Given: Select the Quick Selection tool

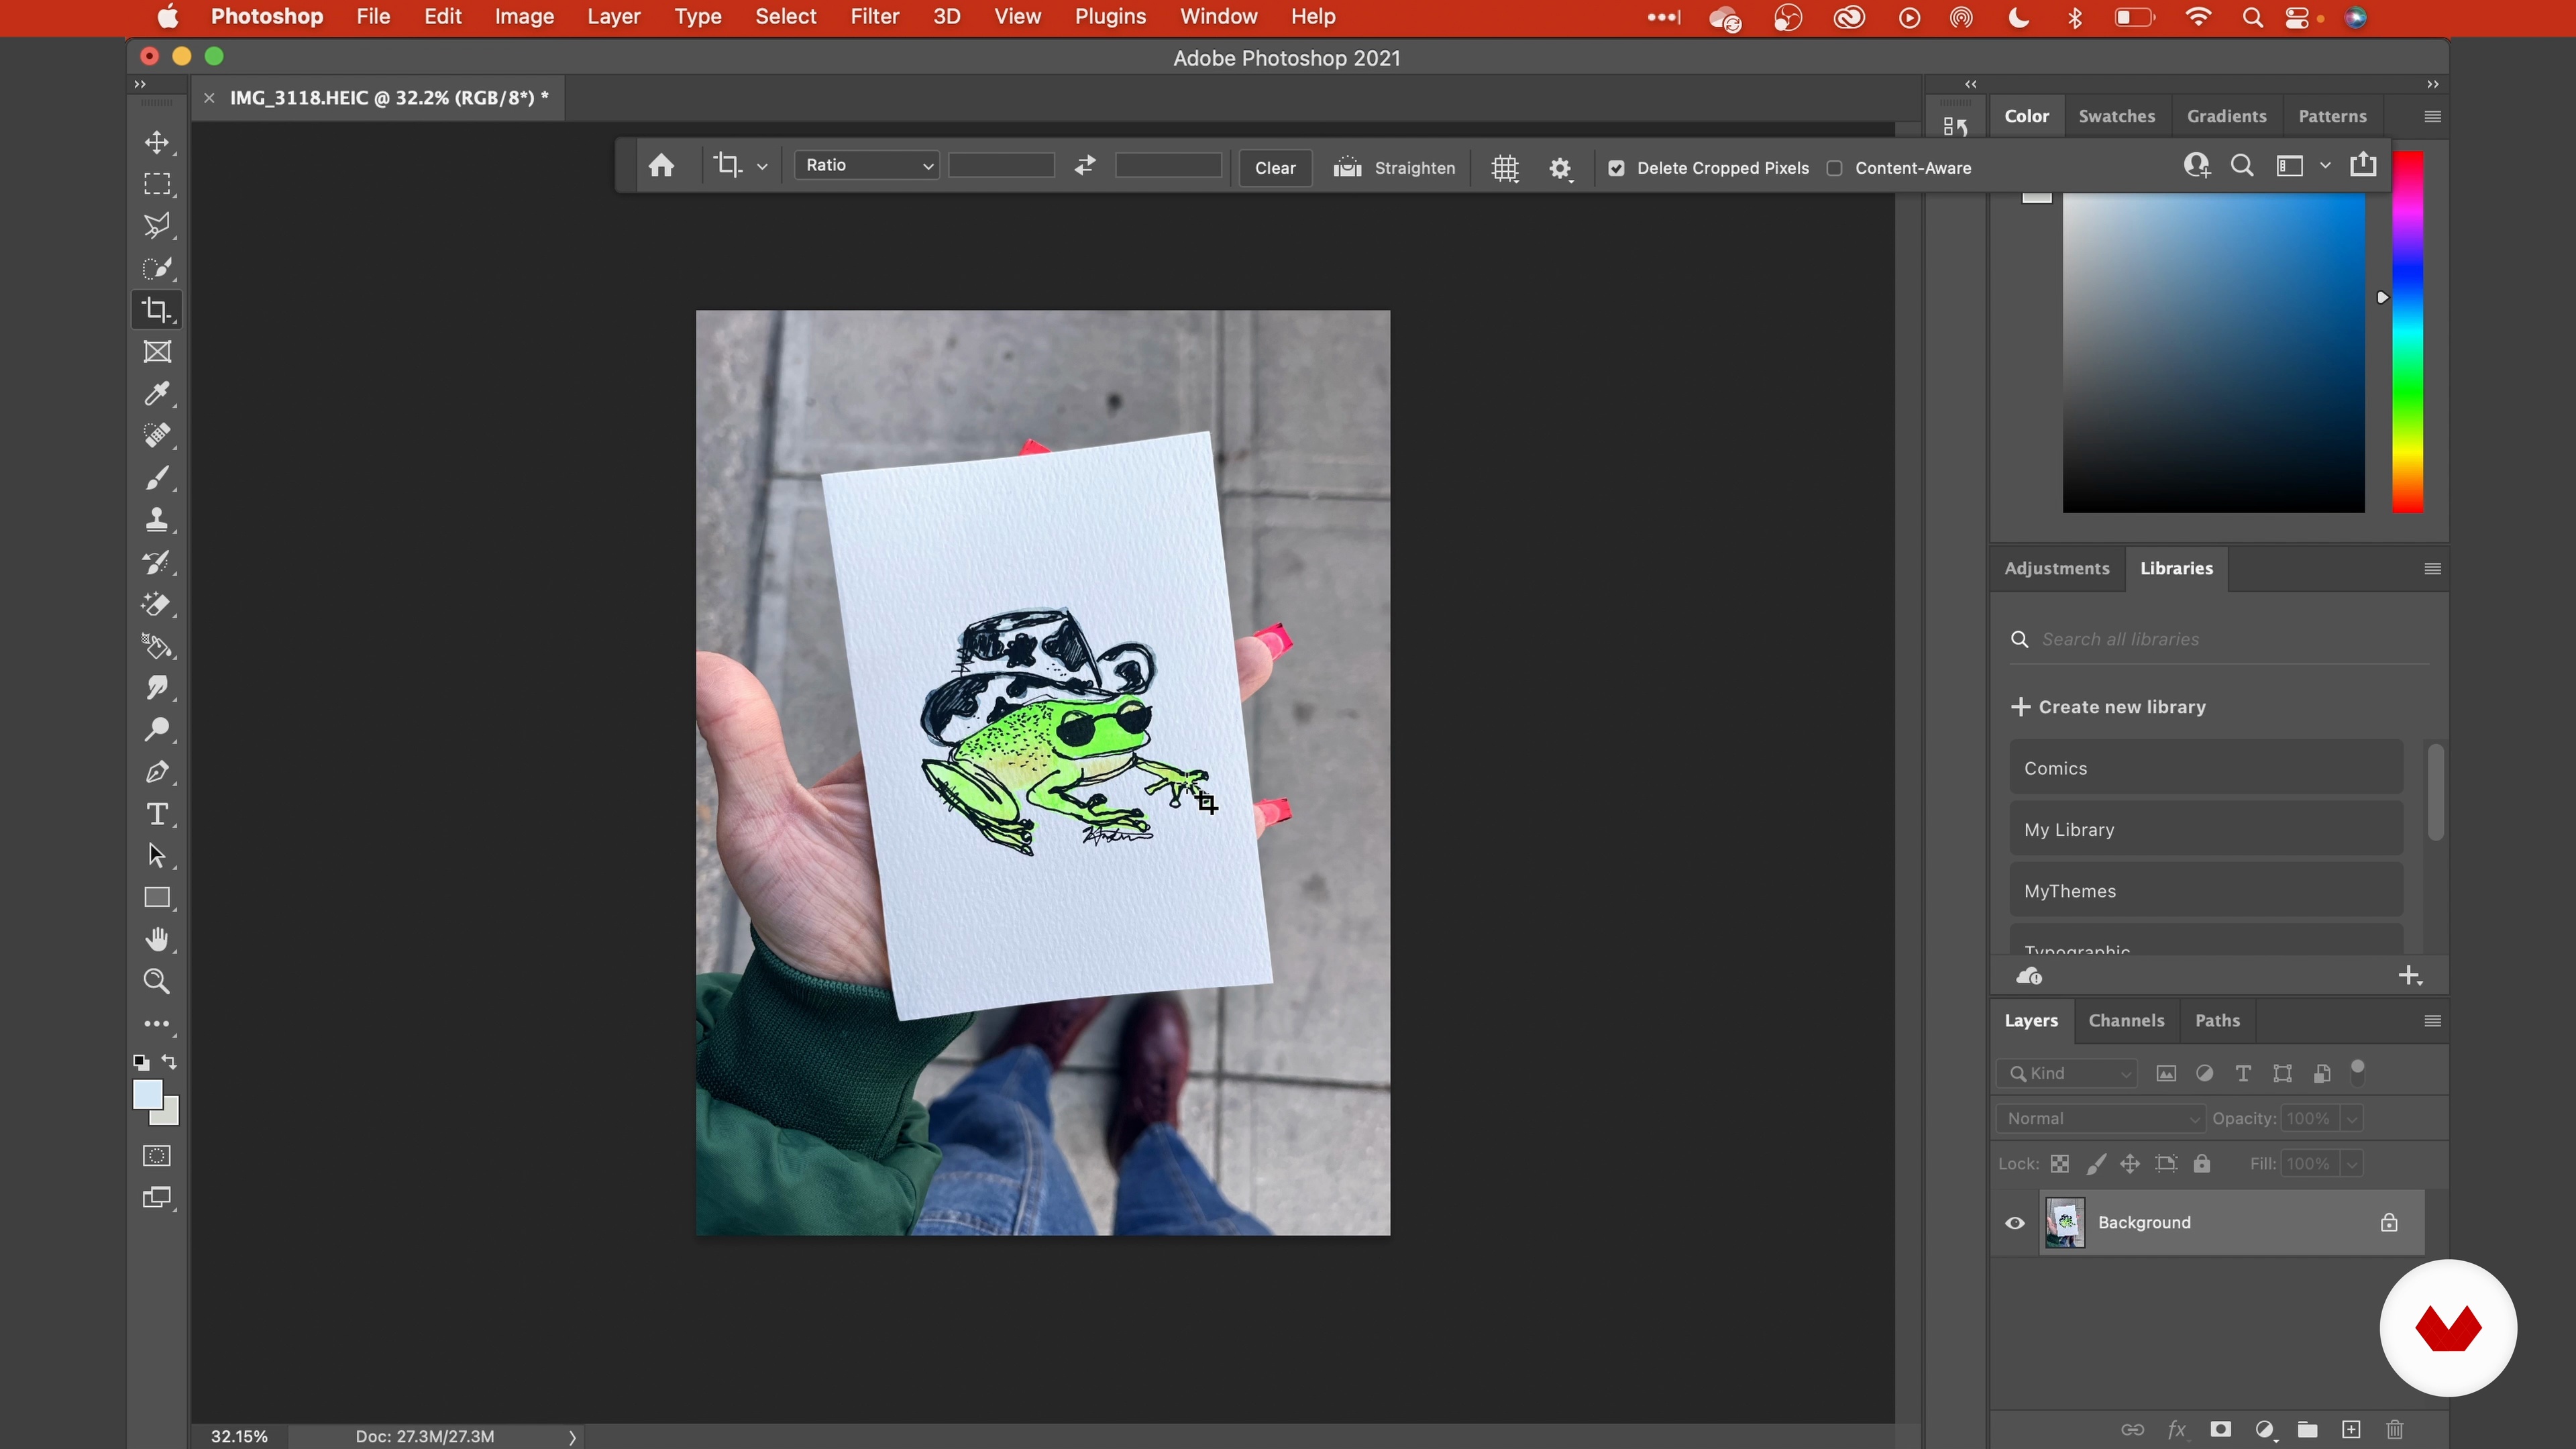Looking at the screenshot, I should [x=157, y=268].
